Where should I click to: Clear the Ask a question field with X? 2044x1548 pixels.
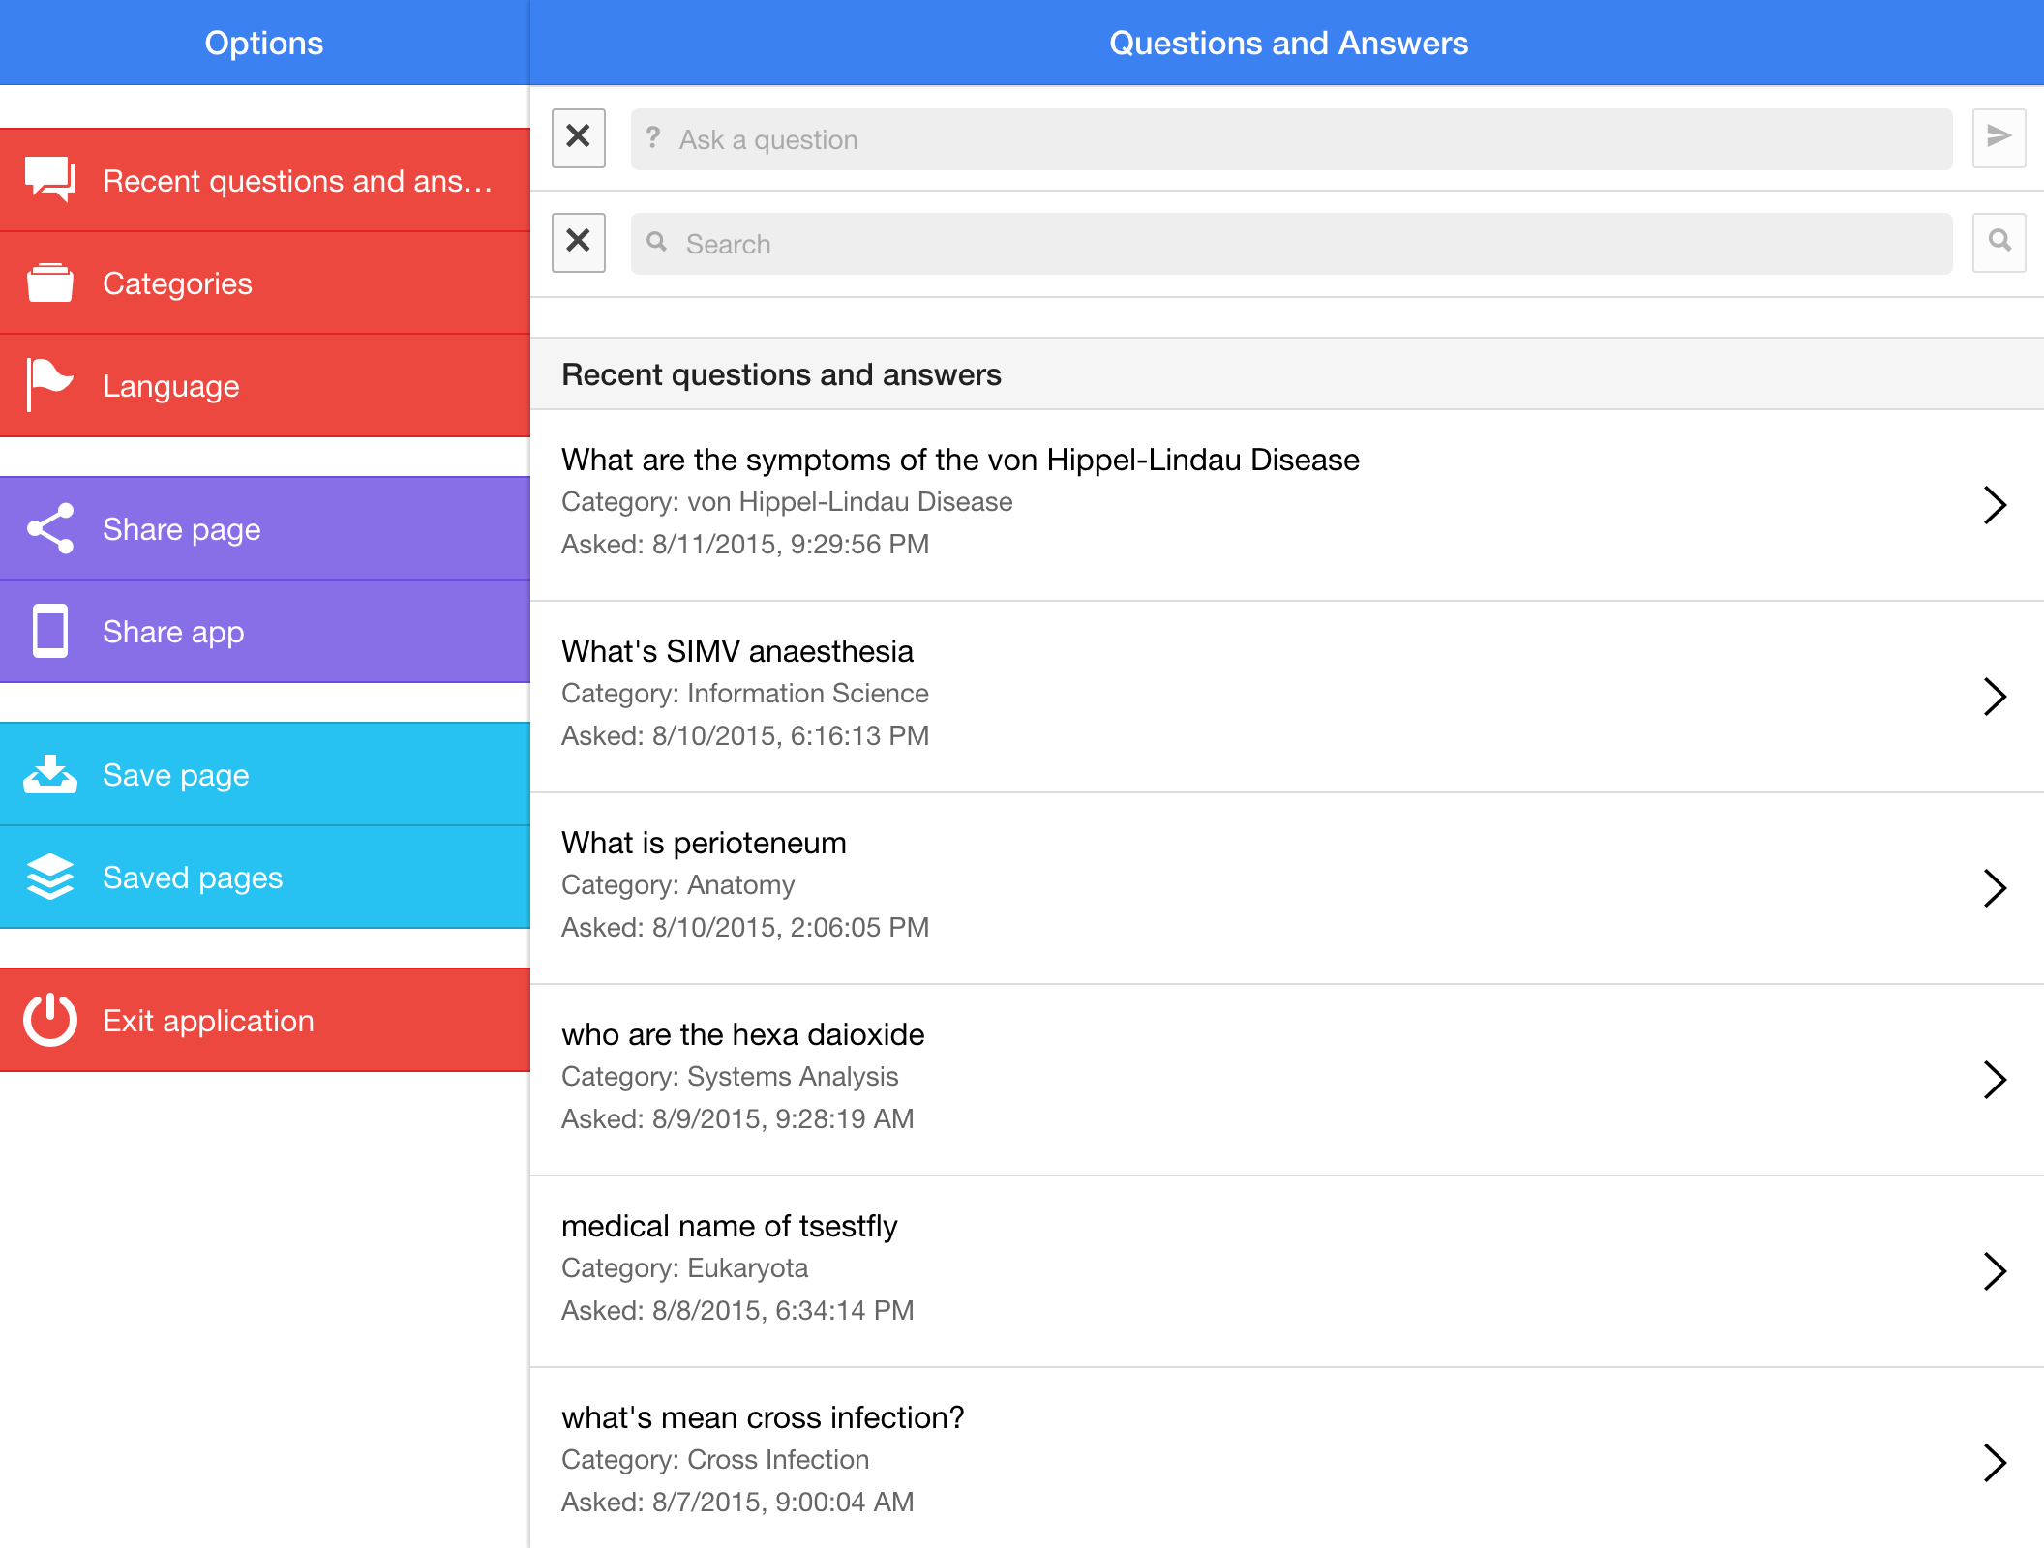[x=579, y=138]
